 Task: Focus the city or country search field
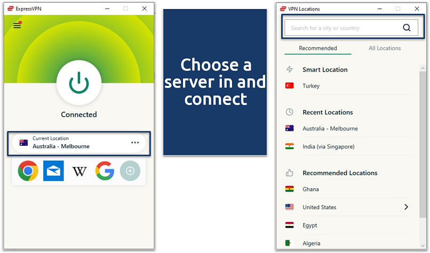tap(341, 28)
